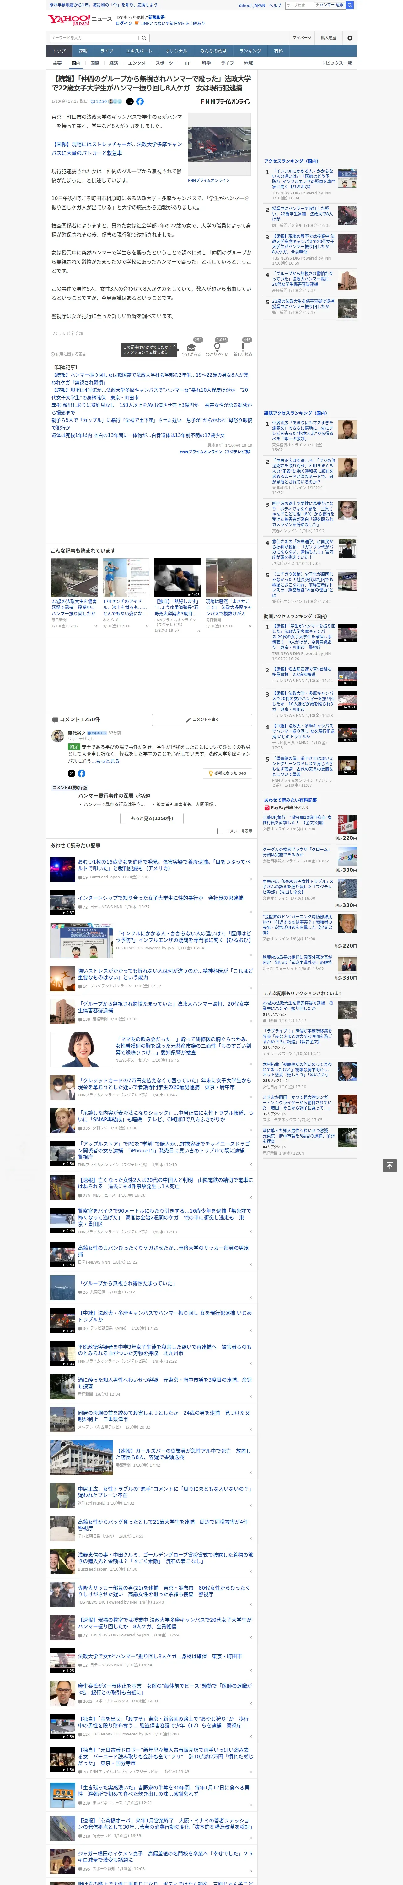403x1885 pixels.
Task: Select the トップ navigation tab
Action: (x=59, y=51)
